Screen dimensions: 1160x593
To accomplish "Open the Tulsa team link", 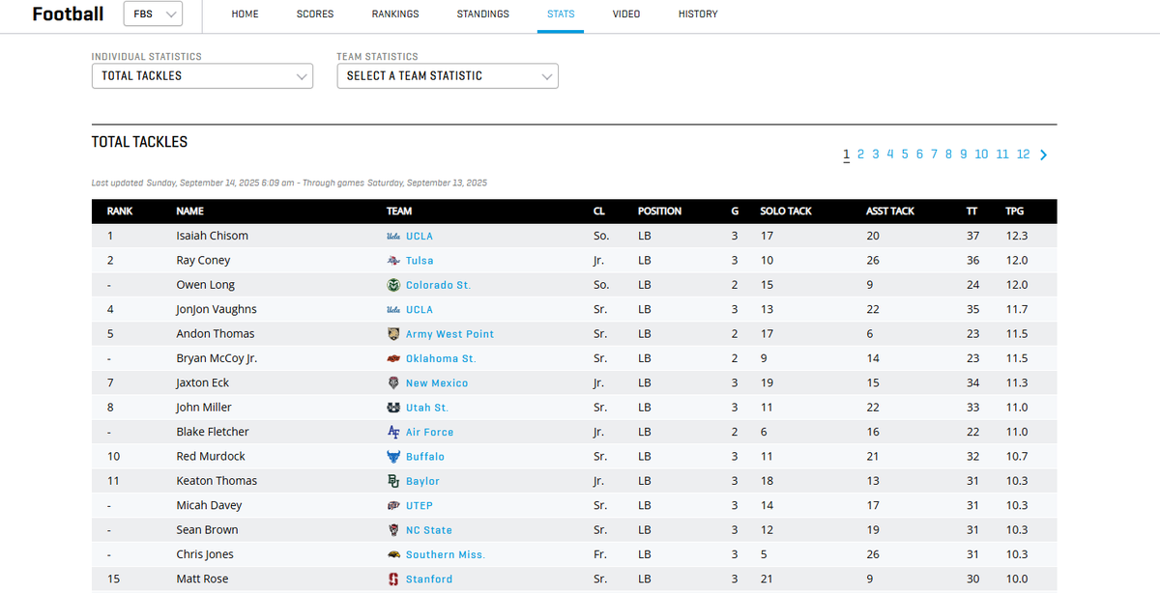I will point(420,261).
